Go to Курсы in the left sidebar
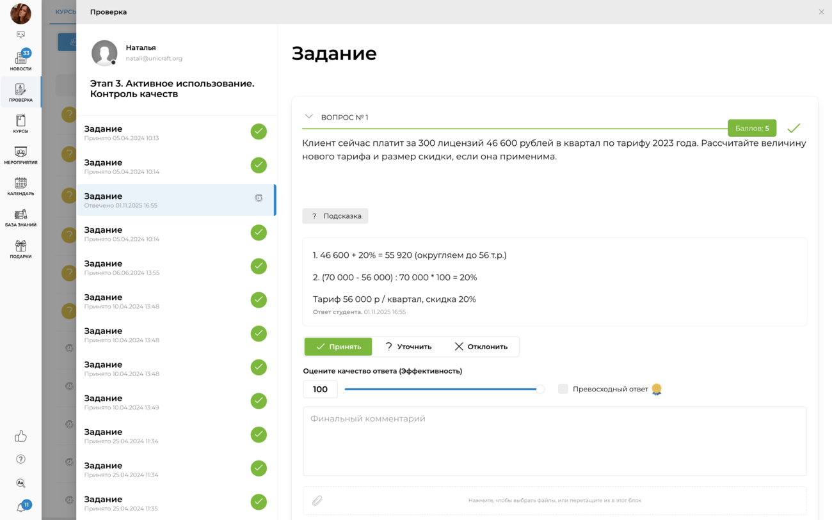 (x=20, y=123)
